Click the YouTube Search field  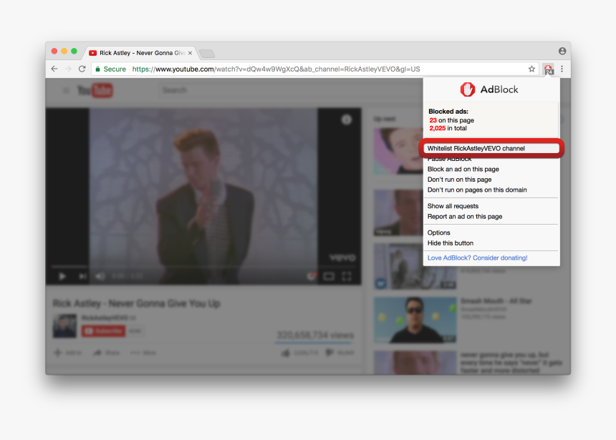click(291, 90)
